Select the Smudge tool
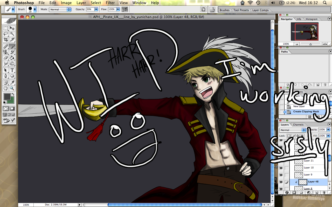 (6, 63)
